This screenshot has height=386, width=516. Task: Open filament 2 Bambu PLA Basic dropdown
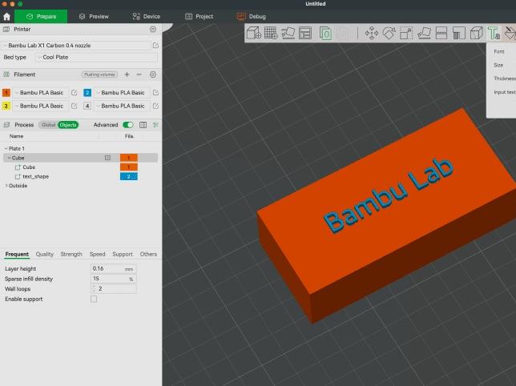122,93
